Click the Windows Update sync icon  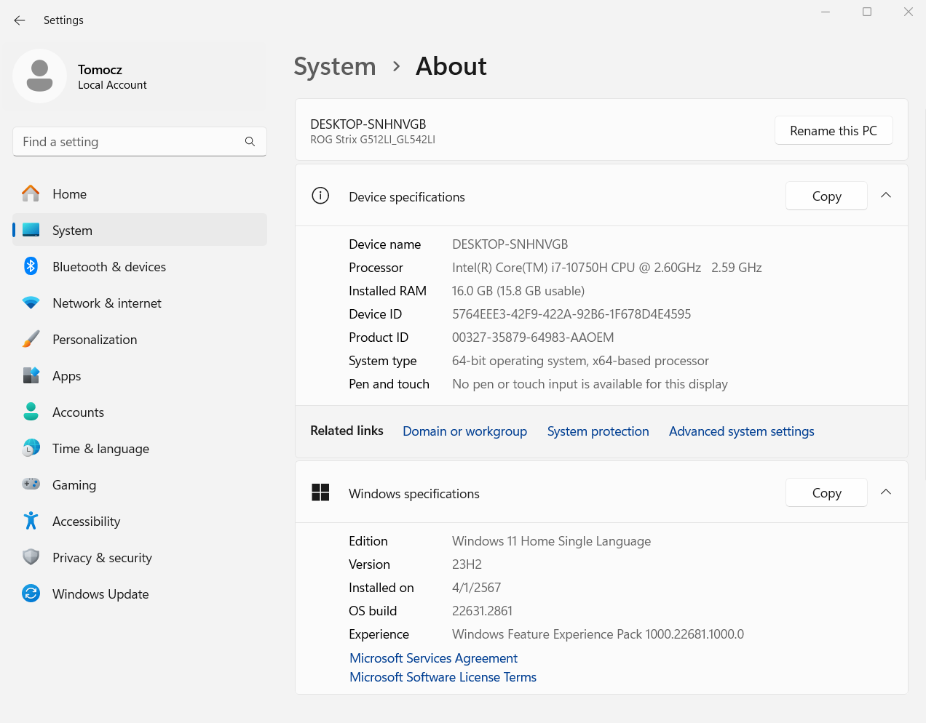pos(31,594)
